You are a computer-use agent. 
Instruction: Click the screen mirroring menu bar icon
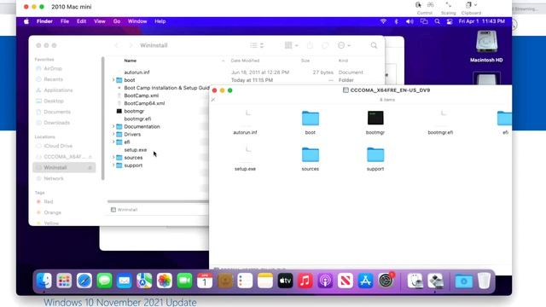point(424,21)
